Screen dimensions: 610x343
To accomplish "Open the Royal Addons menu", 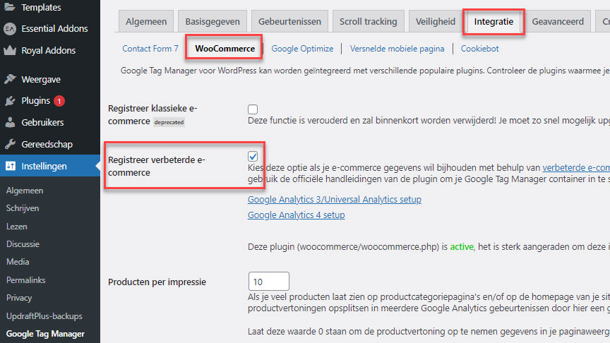I will 50,51.
